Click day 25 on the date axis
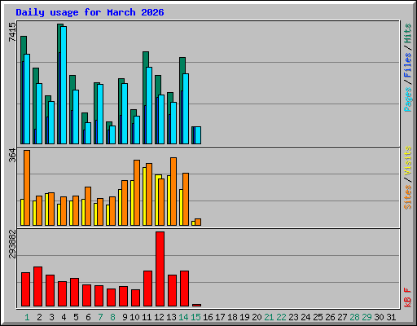Viewport: 417px width, 326px height. pyautogui.click(x=318, y=317)
